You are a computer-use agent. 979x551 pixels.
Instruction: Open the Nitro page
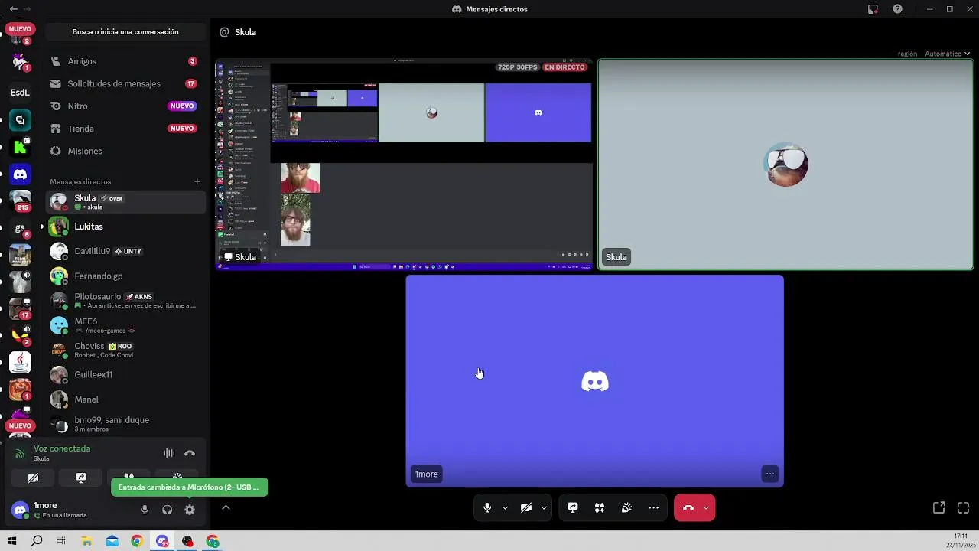(125, 106)
